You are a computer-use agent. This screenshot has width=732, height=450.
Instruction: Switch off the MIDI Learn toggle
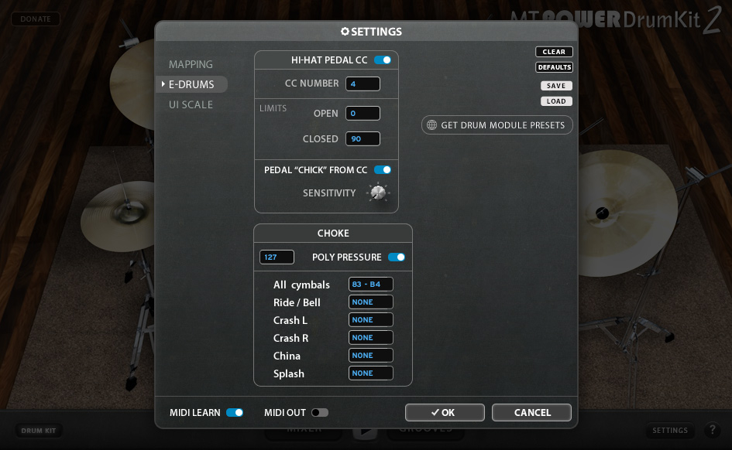235,412
